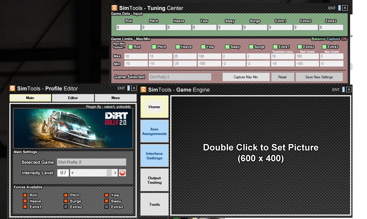Click the Surge Game Data input field
Viewport: 367px width, 219px height.
(x=255, y=27)
